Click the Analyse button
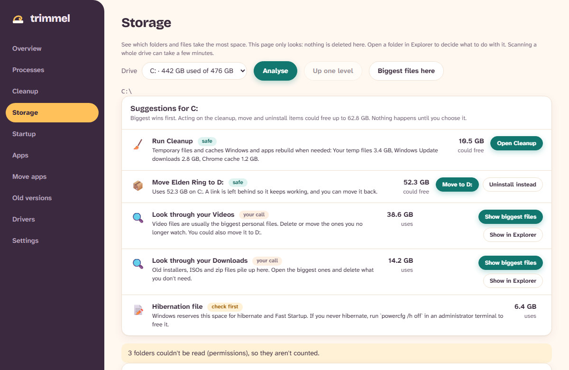The width and height of the screenshot is (569, 370). (275, 71)
